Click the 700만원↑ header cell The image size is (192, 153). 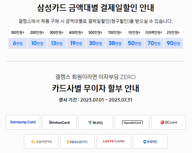[115, 33]
